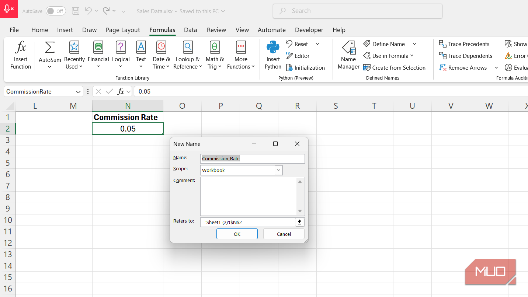
Task: Toggle the AutoSave switch
Action: (56, 11)
